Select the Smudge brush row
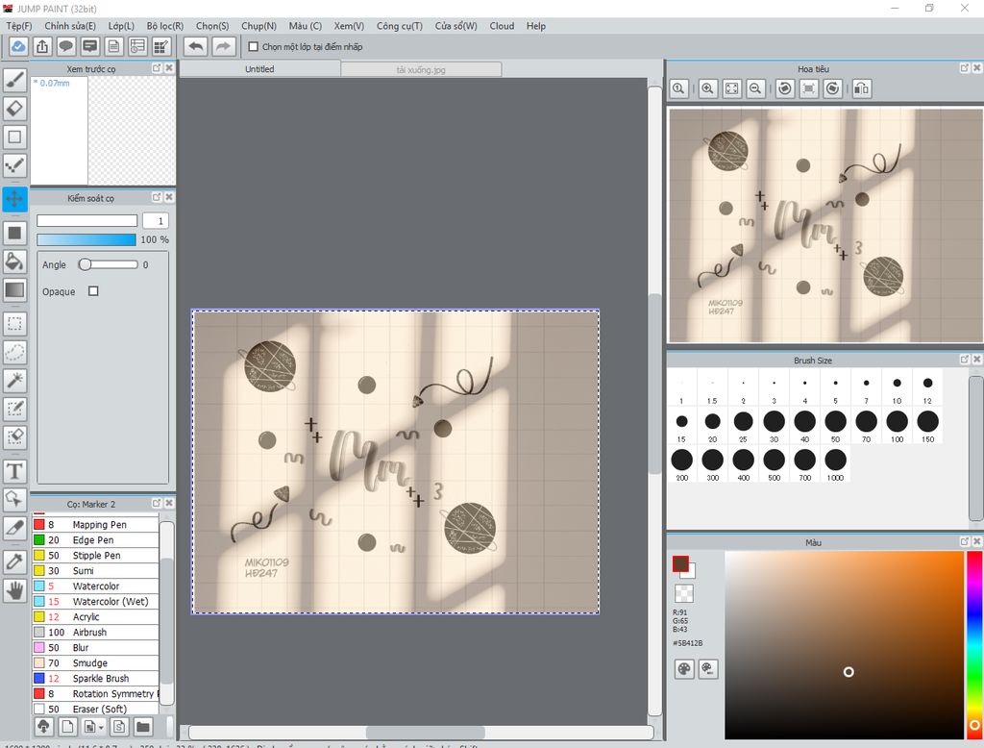Screen dimensions: 984x748 [95, 662]
